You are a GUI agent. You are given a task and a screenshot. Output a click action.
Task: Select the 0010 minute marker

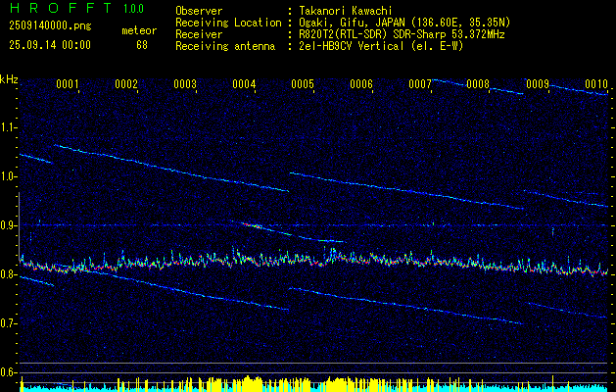pyautogui.click(x=596, y=85)
